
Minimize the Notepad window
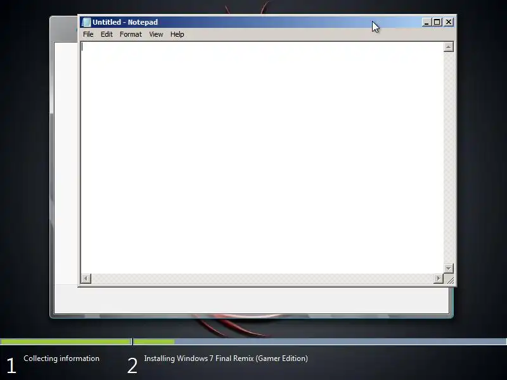pyautogui.click(x=427, y=22)
